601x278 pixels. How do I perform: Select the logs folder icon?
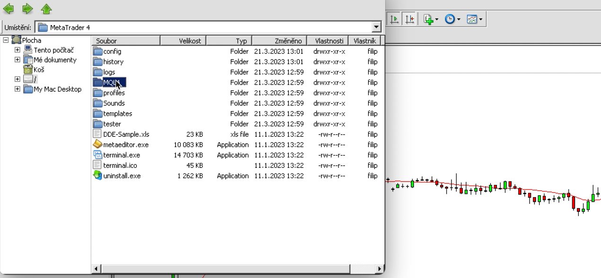pyautogui.click(x=97, y=72)
